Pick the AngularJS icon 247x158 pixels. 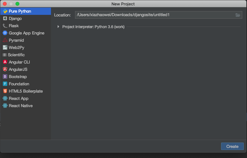(5, 69)
